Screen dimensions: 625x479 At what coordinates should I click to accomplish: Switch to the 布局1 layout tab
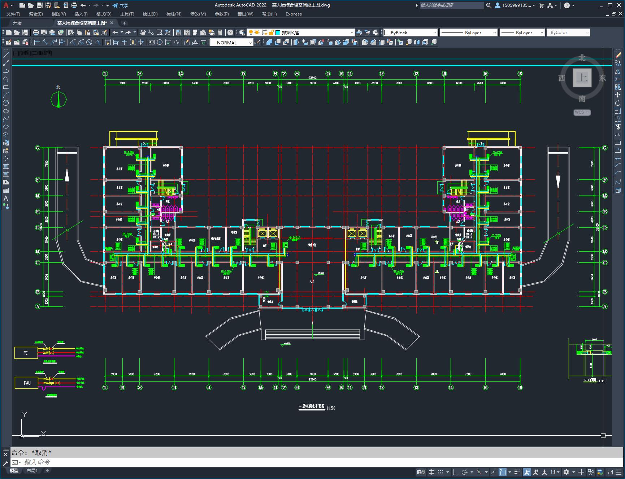(x=32, y=470)
